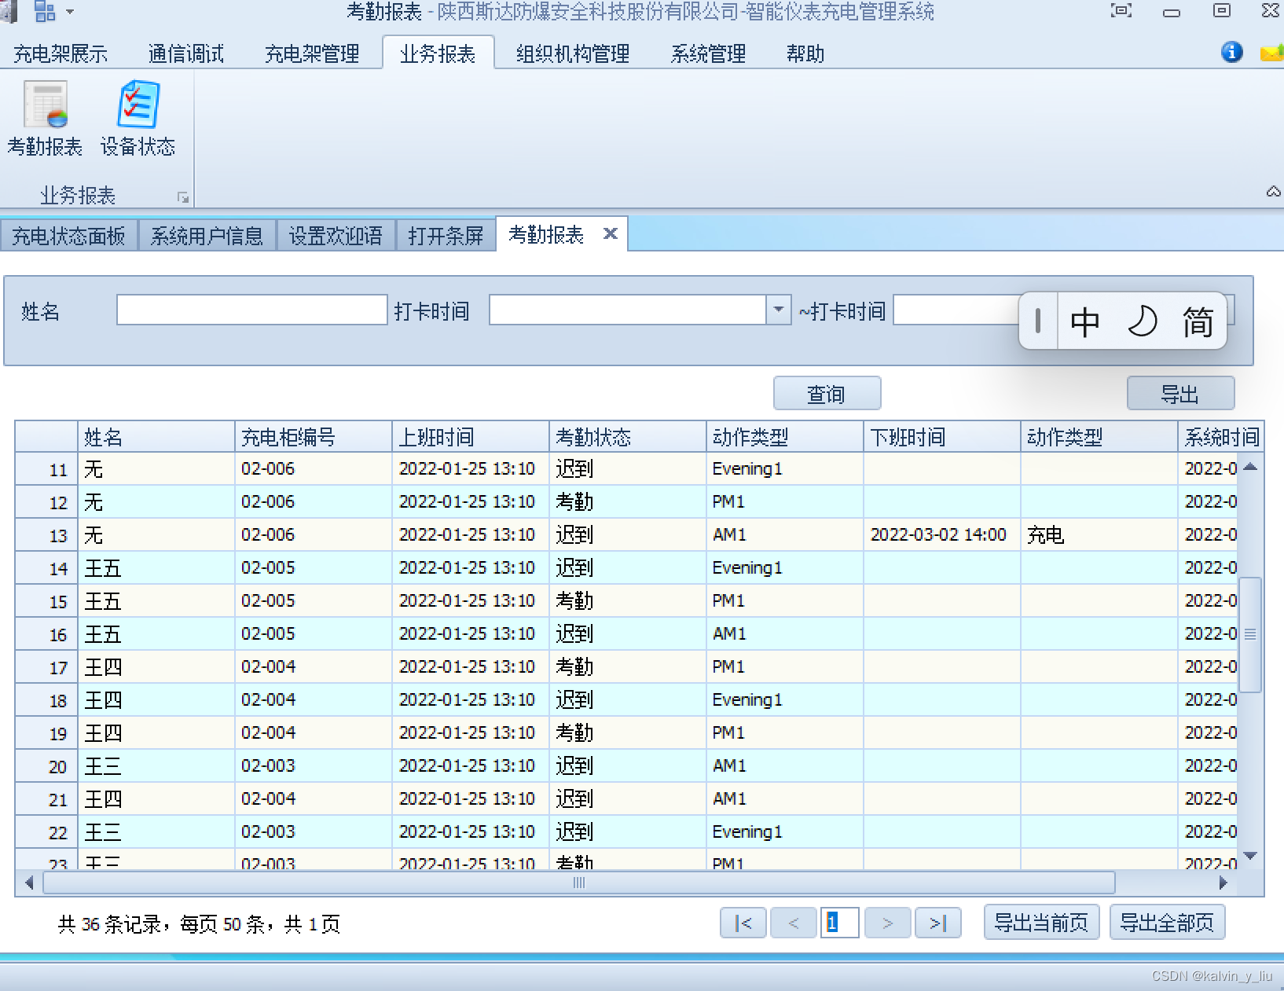
Task: Click Evening1 cell in row 18
Action: click(785, 700)
